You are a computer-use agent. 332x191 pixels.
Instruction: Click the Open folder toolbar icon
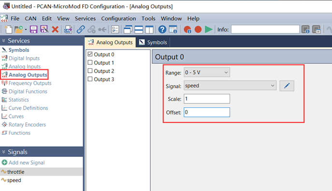(x=19, y=29)
